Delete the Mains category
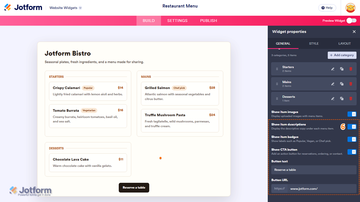 [x=351, y=84]
